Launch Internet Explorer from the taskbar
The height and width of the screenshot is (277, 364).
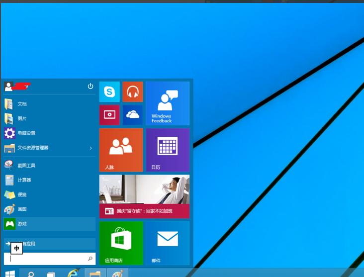[x=73, y=273]
